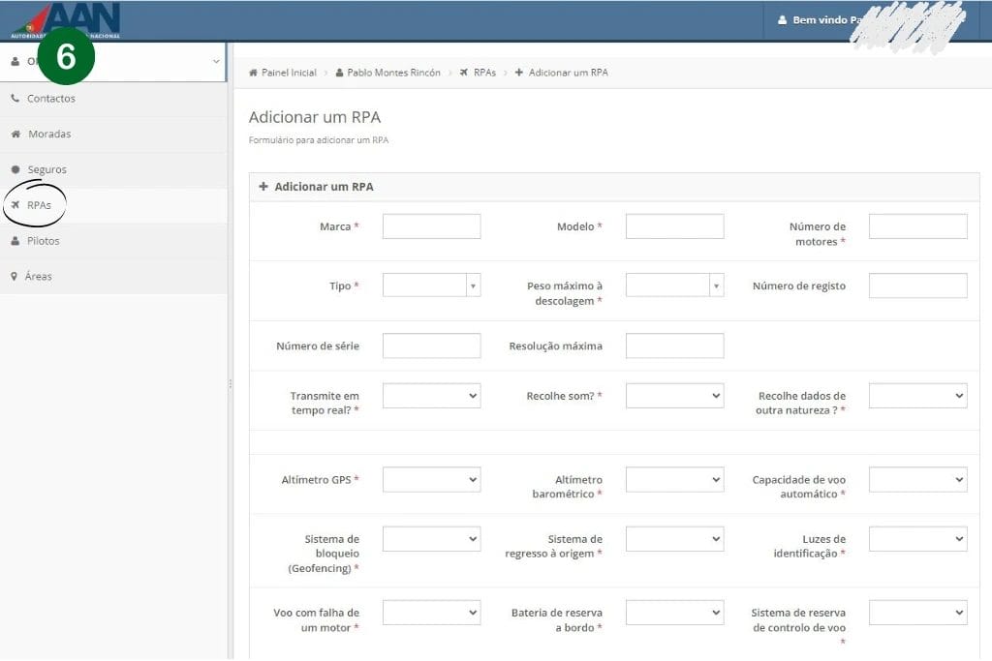Click the airplane icon beside RPAs
The width and height of the screenshot is (992, 661).
tap(15, 205)
